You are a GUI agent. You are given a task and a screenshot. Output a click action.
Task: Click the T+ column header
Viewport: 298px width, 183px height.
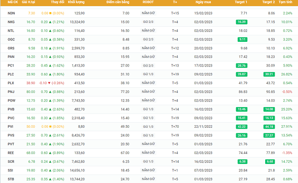(175, 2)
